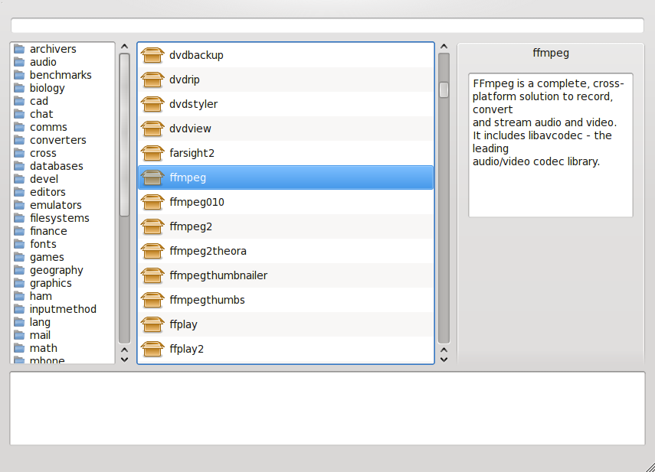Click the farsight2 package icon
Screen dimensions: 655x472
click(x=152, y=153)
